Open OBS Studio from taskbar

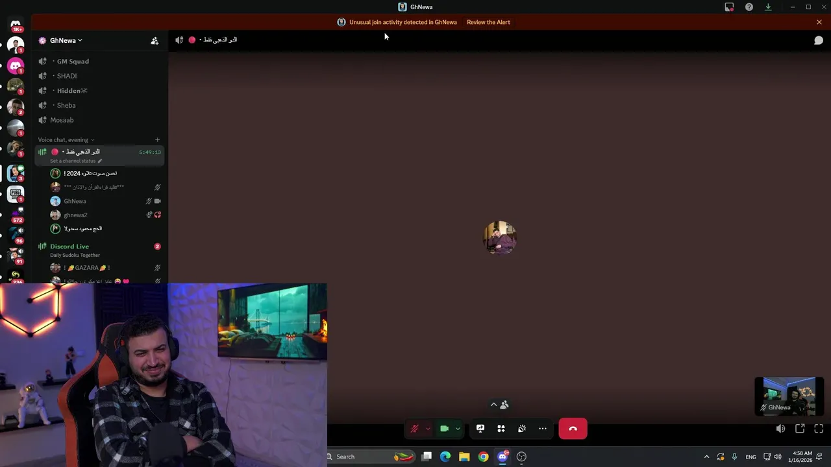[521, 457]
